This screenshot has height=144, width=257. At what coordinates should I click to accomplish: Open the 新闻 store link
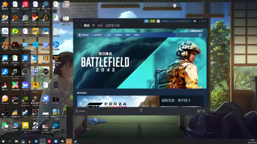tap(128, 35)
